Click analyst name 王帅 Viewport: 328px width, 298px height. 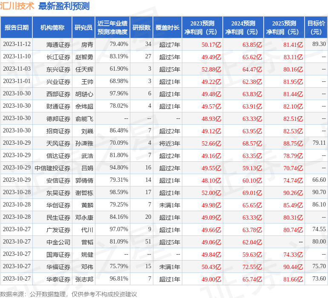(x=87, y=82)
